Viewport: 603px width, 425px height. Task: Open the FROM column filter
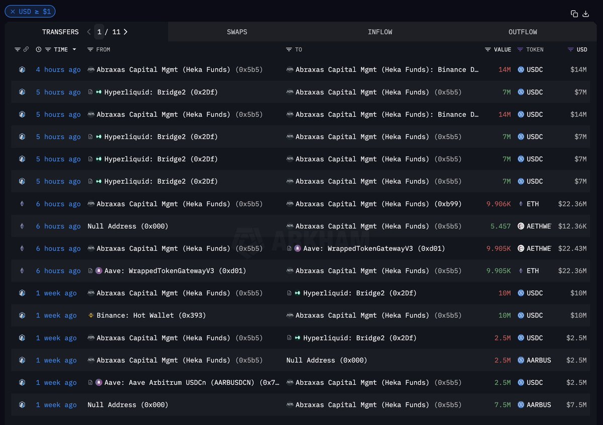[x=90, y=49]
